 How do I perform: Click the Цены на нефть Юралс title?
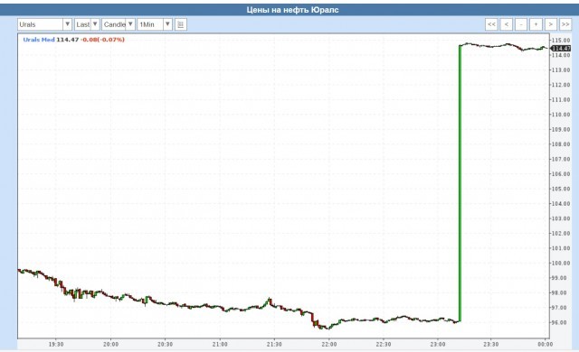pyautogui.click(x=292, y=10)
